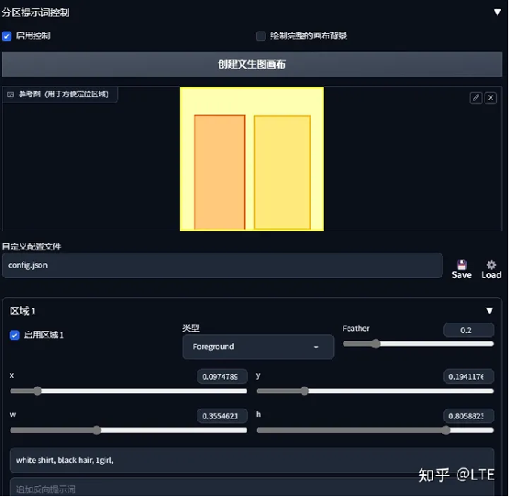
Task: Click the 参考图 tab label
Action: [x=64, y=94]
